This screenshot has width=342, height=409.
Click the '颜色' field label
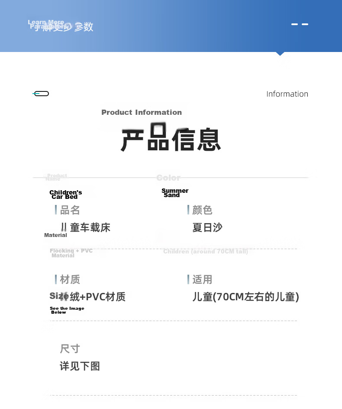202,210
